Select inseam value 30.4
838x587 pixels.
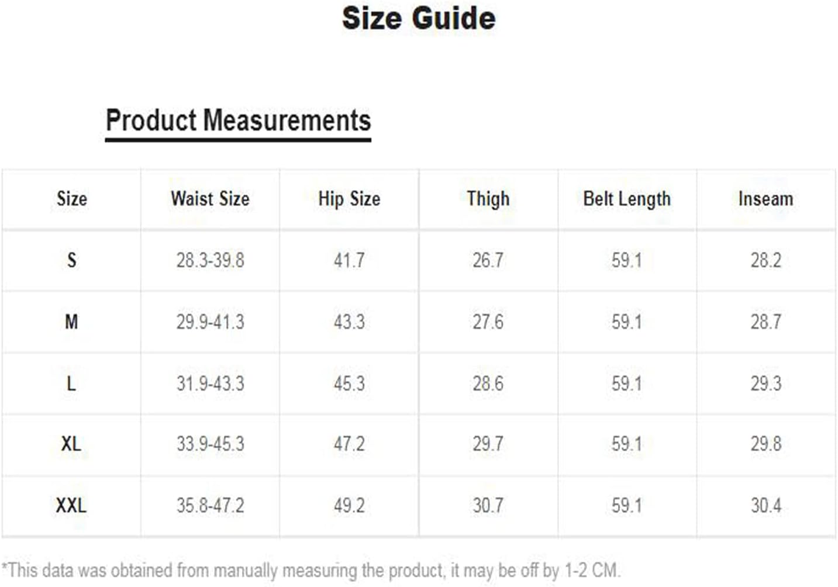click(765, 505)
